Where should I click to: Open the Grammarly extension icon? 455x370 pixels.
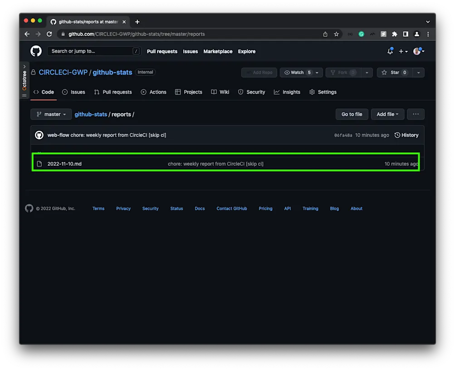[x=361, y=34]
